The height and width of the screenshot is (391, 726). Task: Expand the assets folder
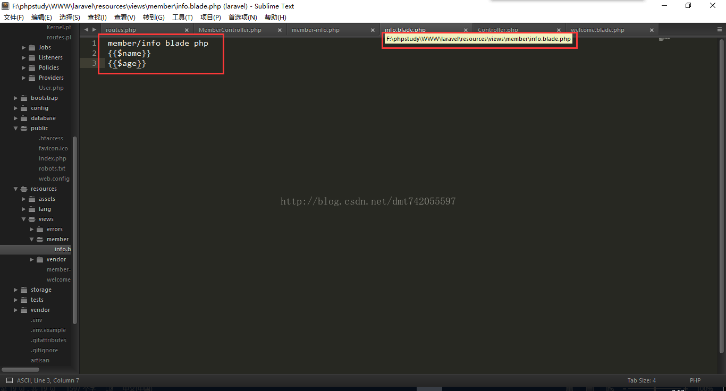(x=24, y=199)
